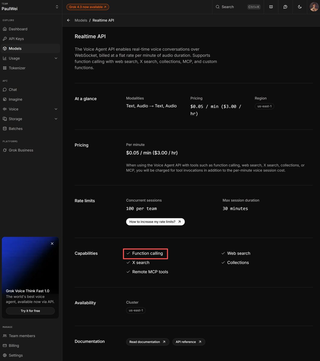Click the API Keys key icon
The image size is (320, 361).
(5, 39)
